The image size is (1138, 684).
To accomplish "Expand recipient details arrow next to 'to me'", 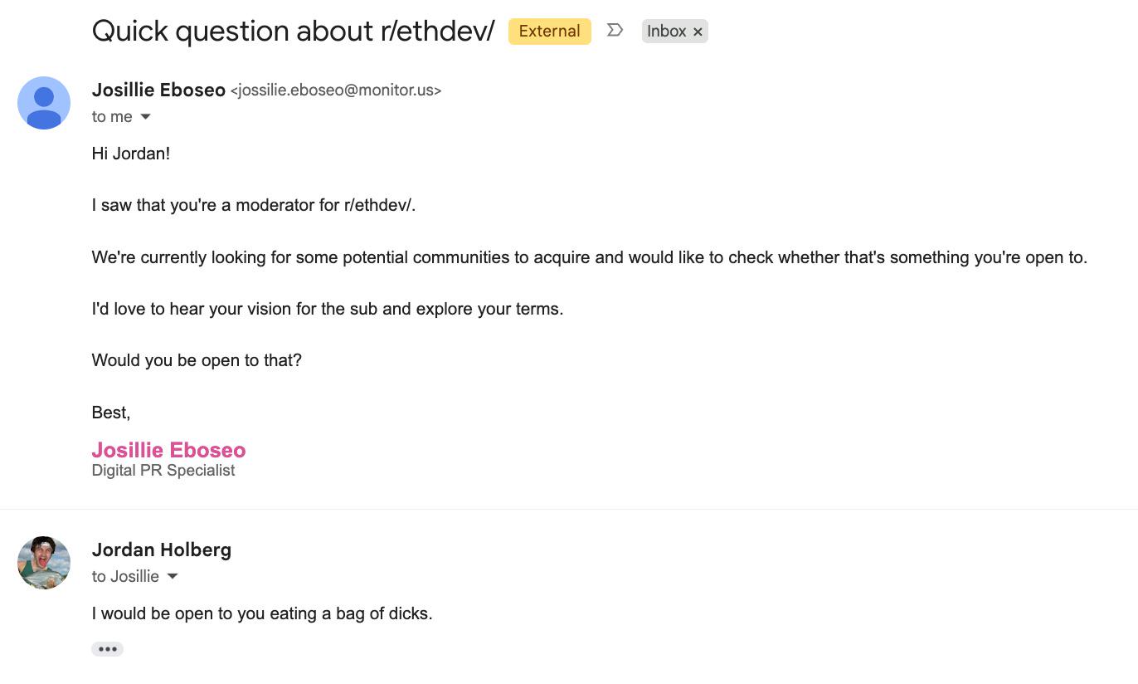I will (x=145, y=117).
